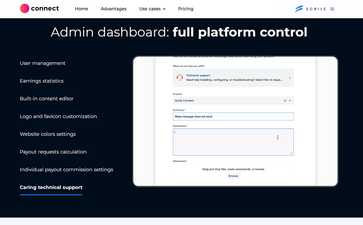363x225 pixels.
Task: Open "Individual payout commission settings"
Action: tap(66, 169)
